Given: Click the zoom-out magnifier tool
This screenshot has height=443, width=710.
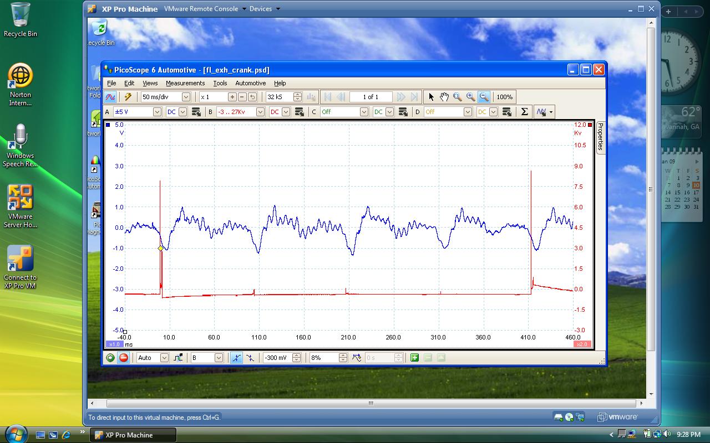Looking at the screenshot, I should [484, 97].
